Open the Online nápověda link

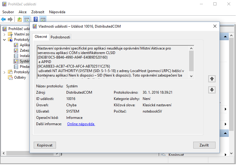coord(81,124)
